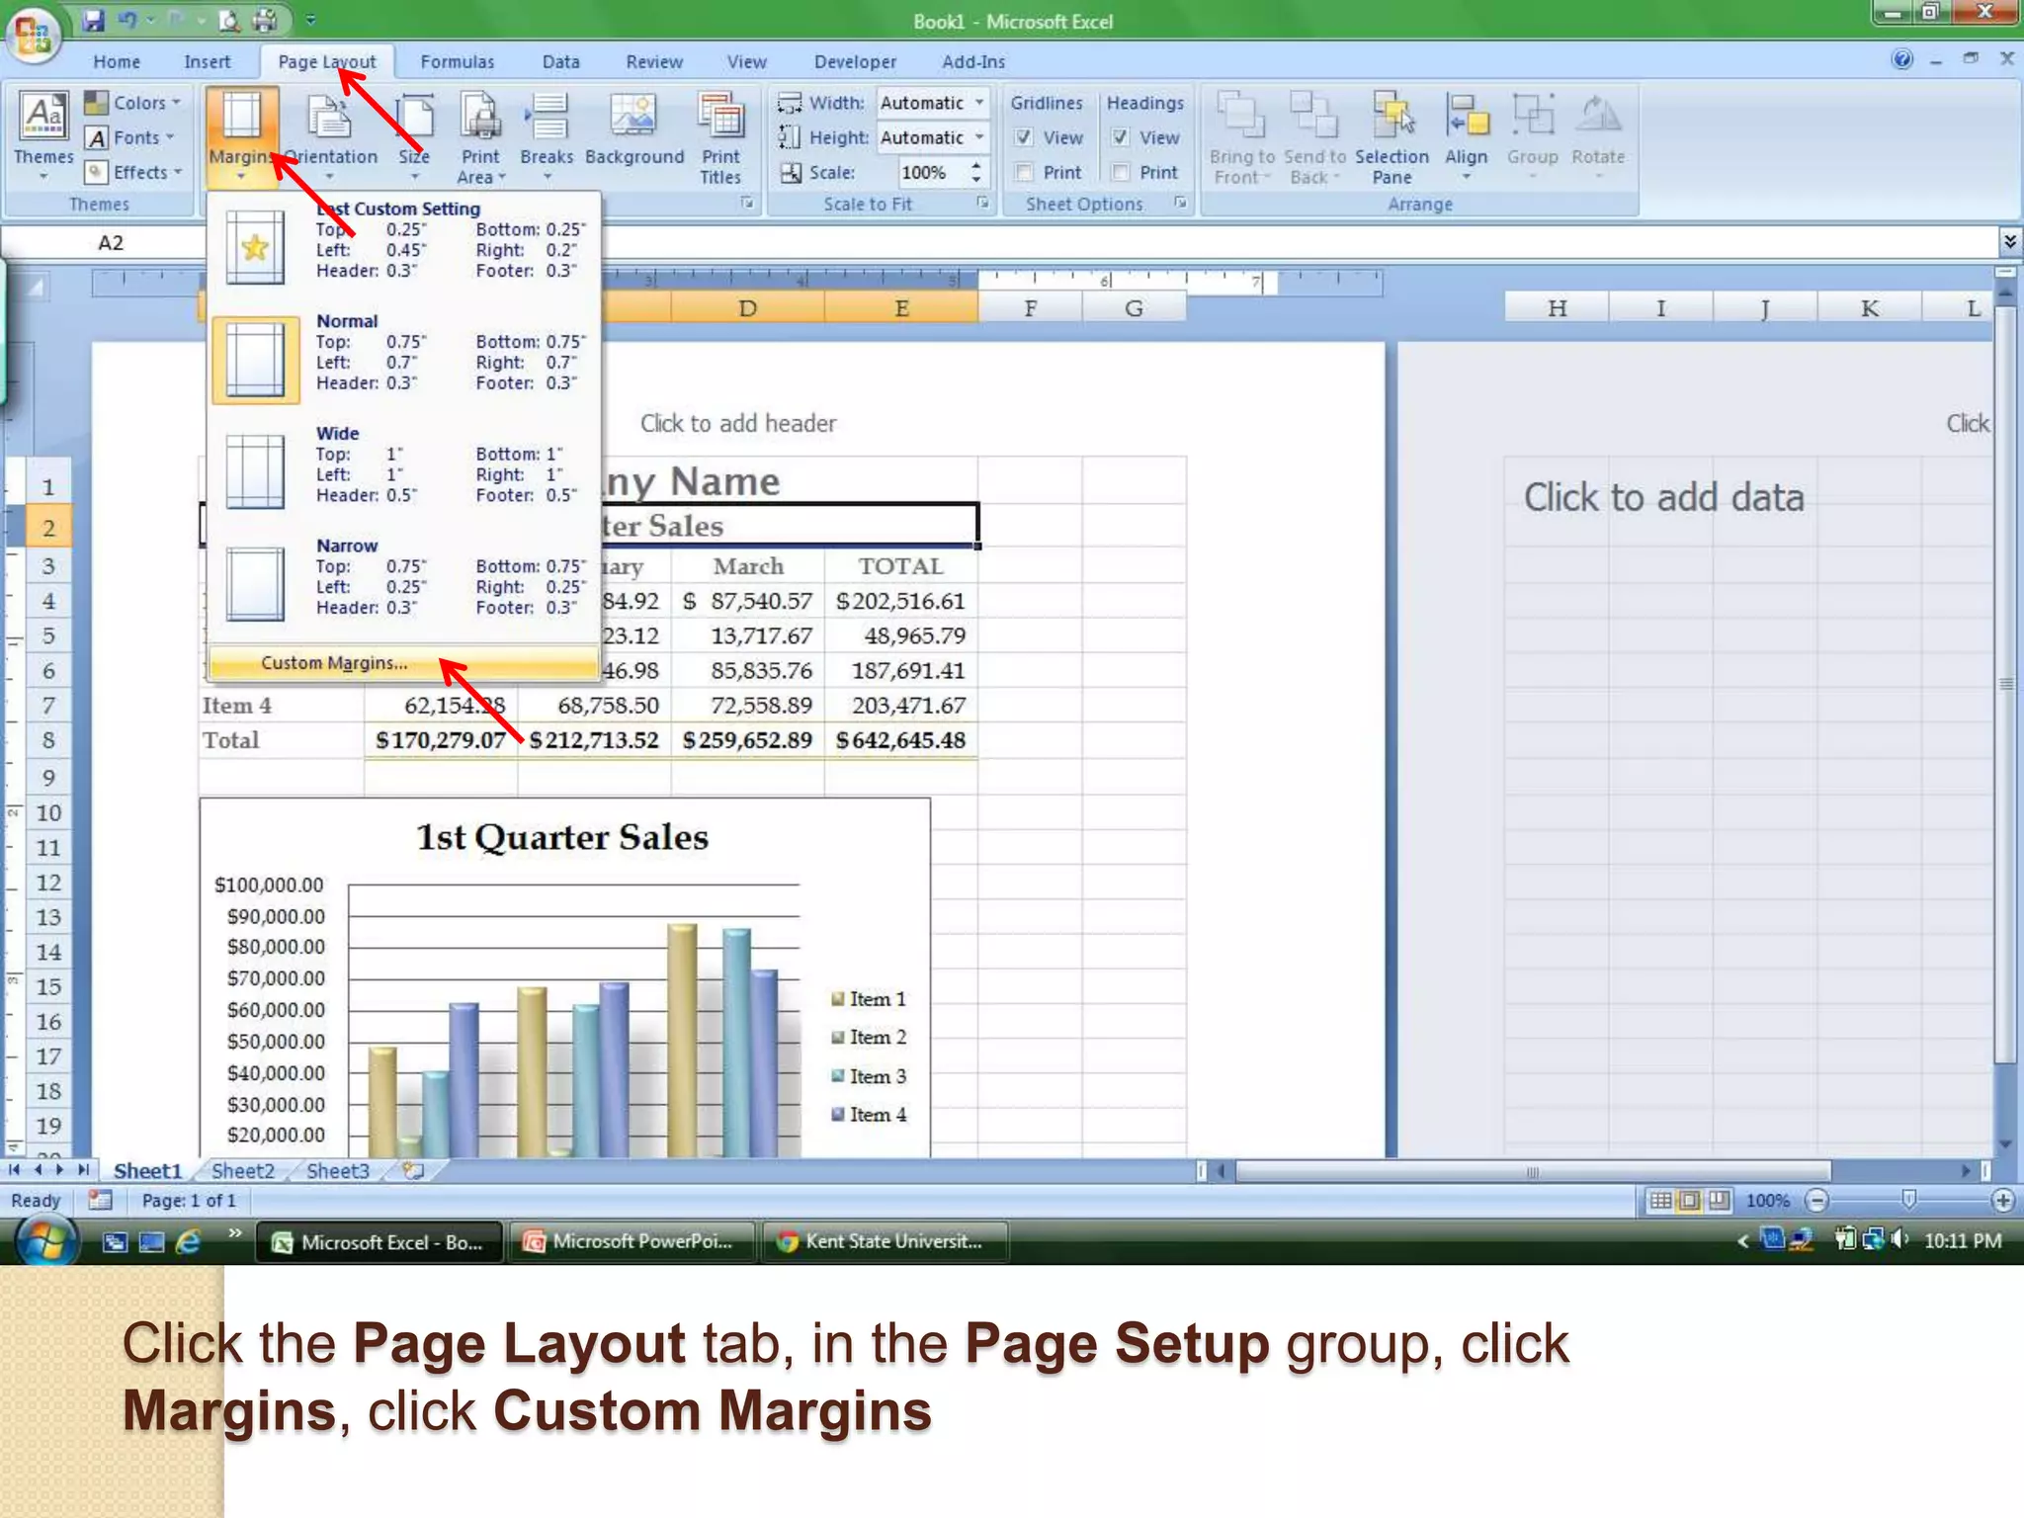Switch to Page Layout view in status bar
Image resolution: width=2024 pixels, height=1518 pixels.
1690,1200
